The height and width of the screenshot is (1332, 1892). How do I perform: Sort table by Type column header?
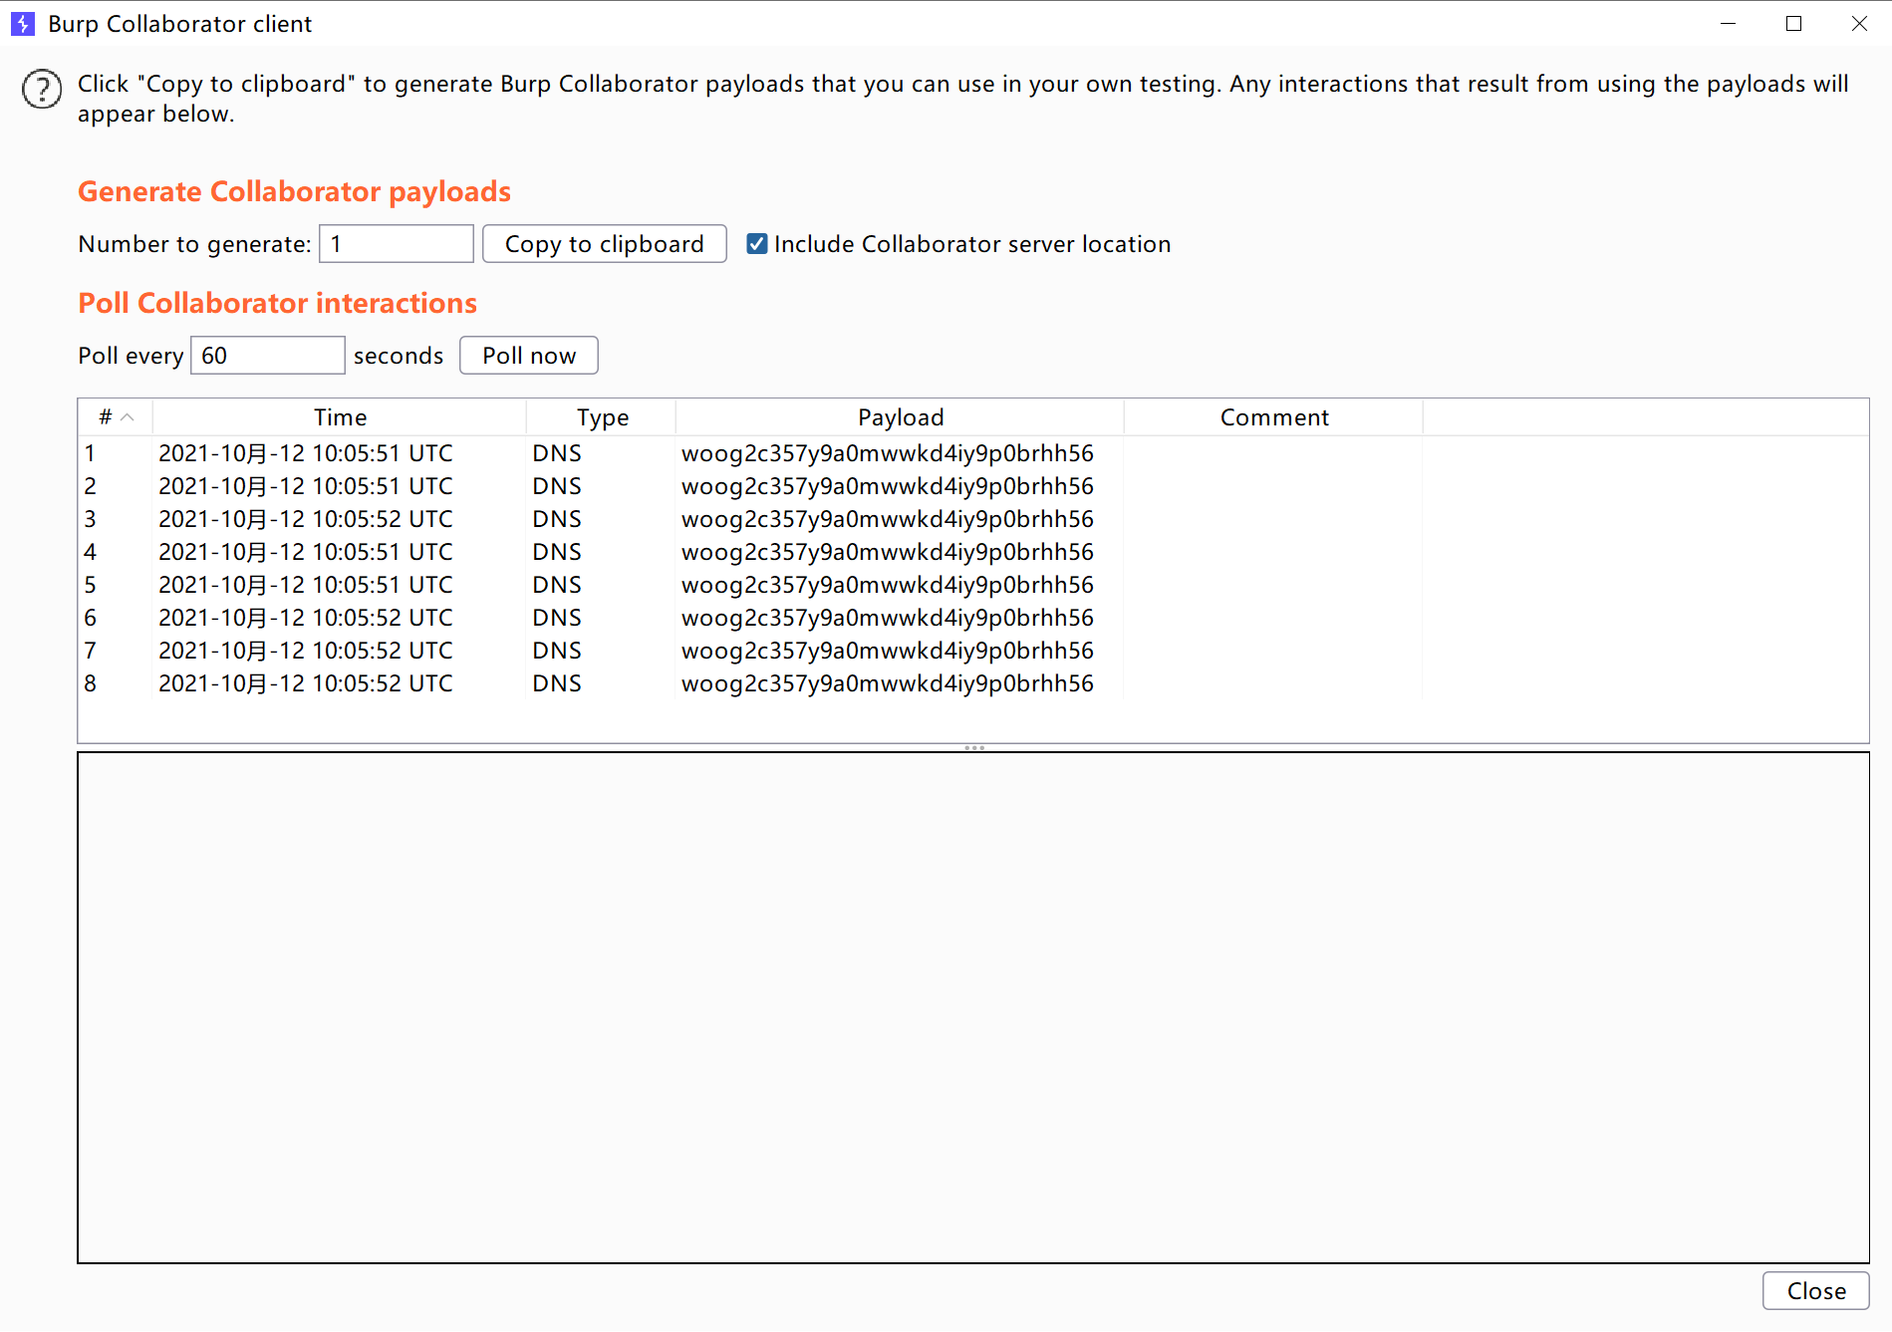pyautogui.click(x=602, y=417)
